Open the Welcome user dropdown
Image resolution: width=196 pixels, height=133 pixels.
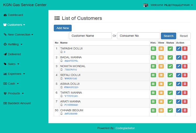pyautogui.click(x=170, y=5)
